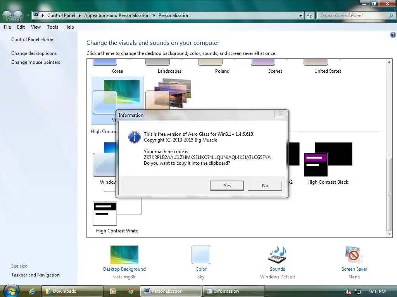
Task: Go to Control Panel Home
Action: (32, 39)
